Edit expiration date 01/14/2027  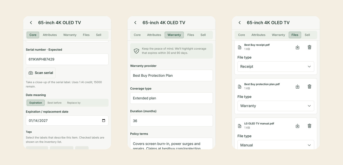[67, 121]
